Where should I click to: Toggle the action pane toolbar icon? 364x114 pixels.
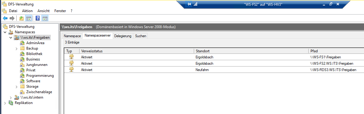45,18
